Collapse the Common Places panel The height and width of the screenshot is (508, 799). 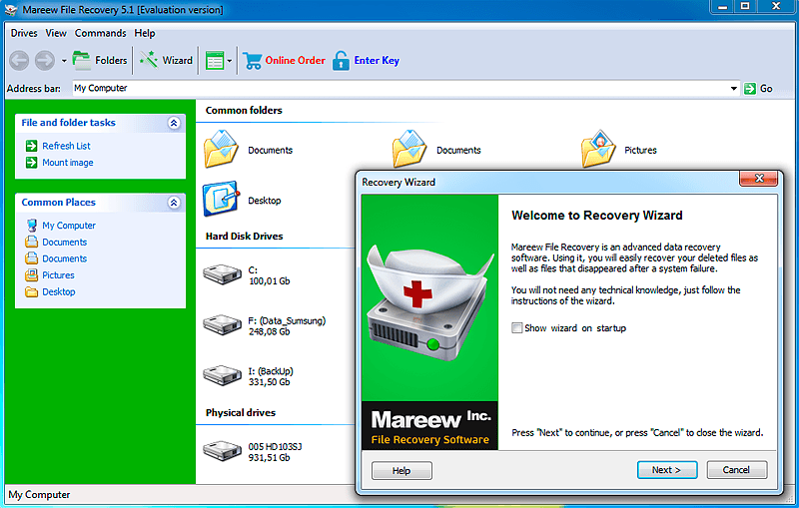click(174, 203)
